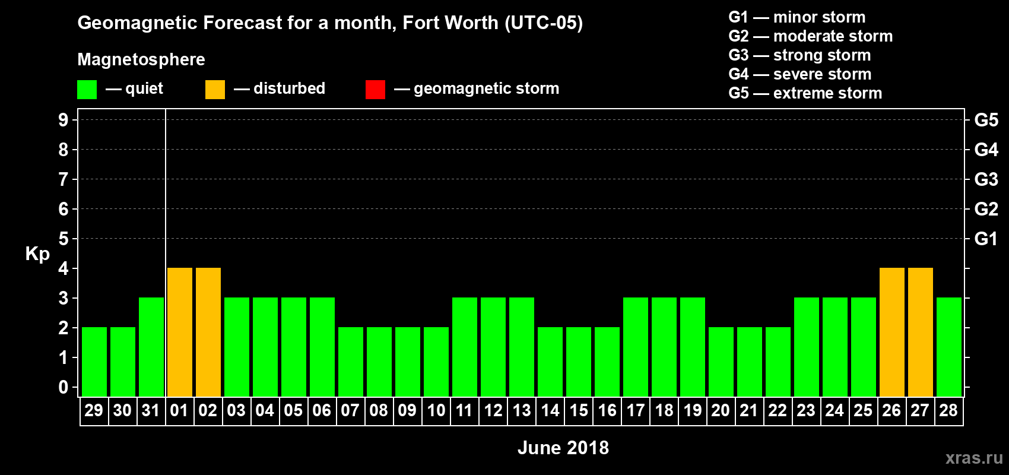Click the date label 05

coord(293,410)
